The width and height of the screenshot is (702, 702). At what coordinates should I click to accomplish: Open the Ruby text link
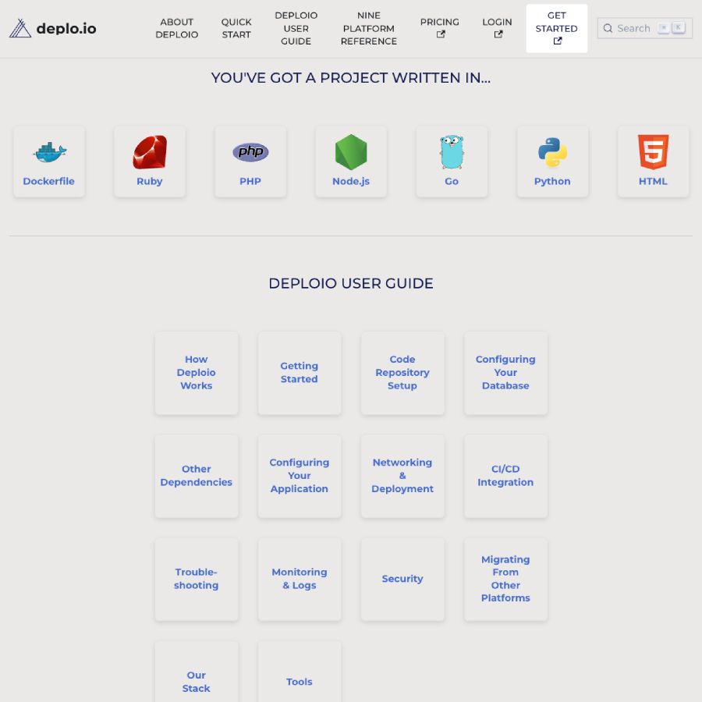coord(150,181)
